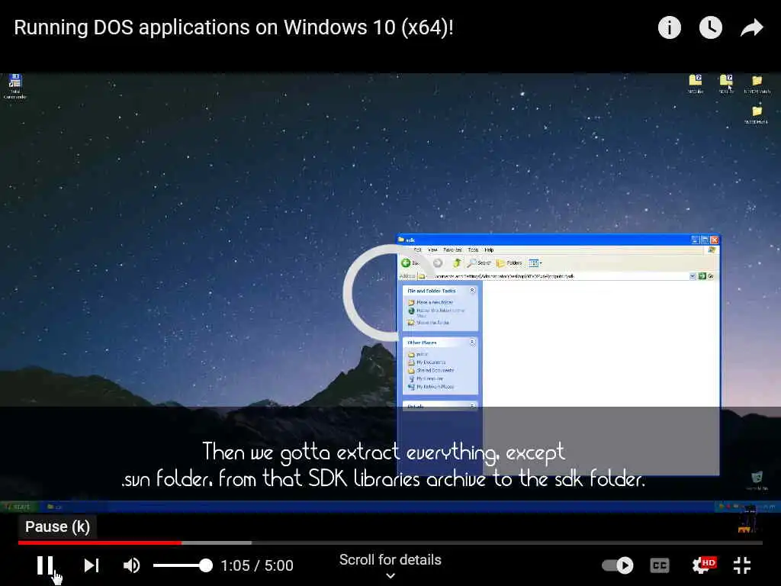Open Help menu in sdk window
Image resolution: width=781 pixels, height=586 pixels.
(x=489, y=250)
